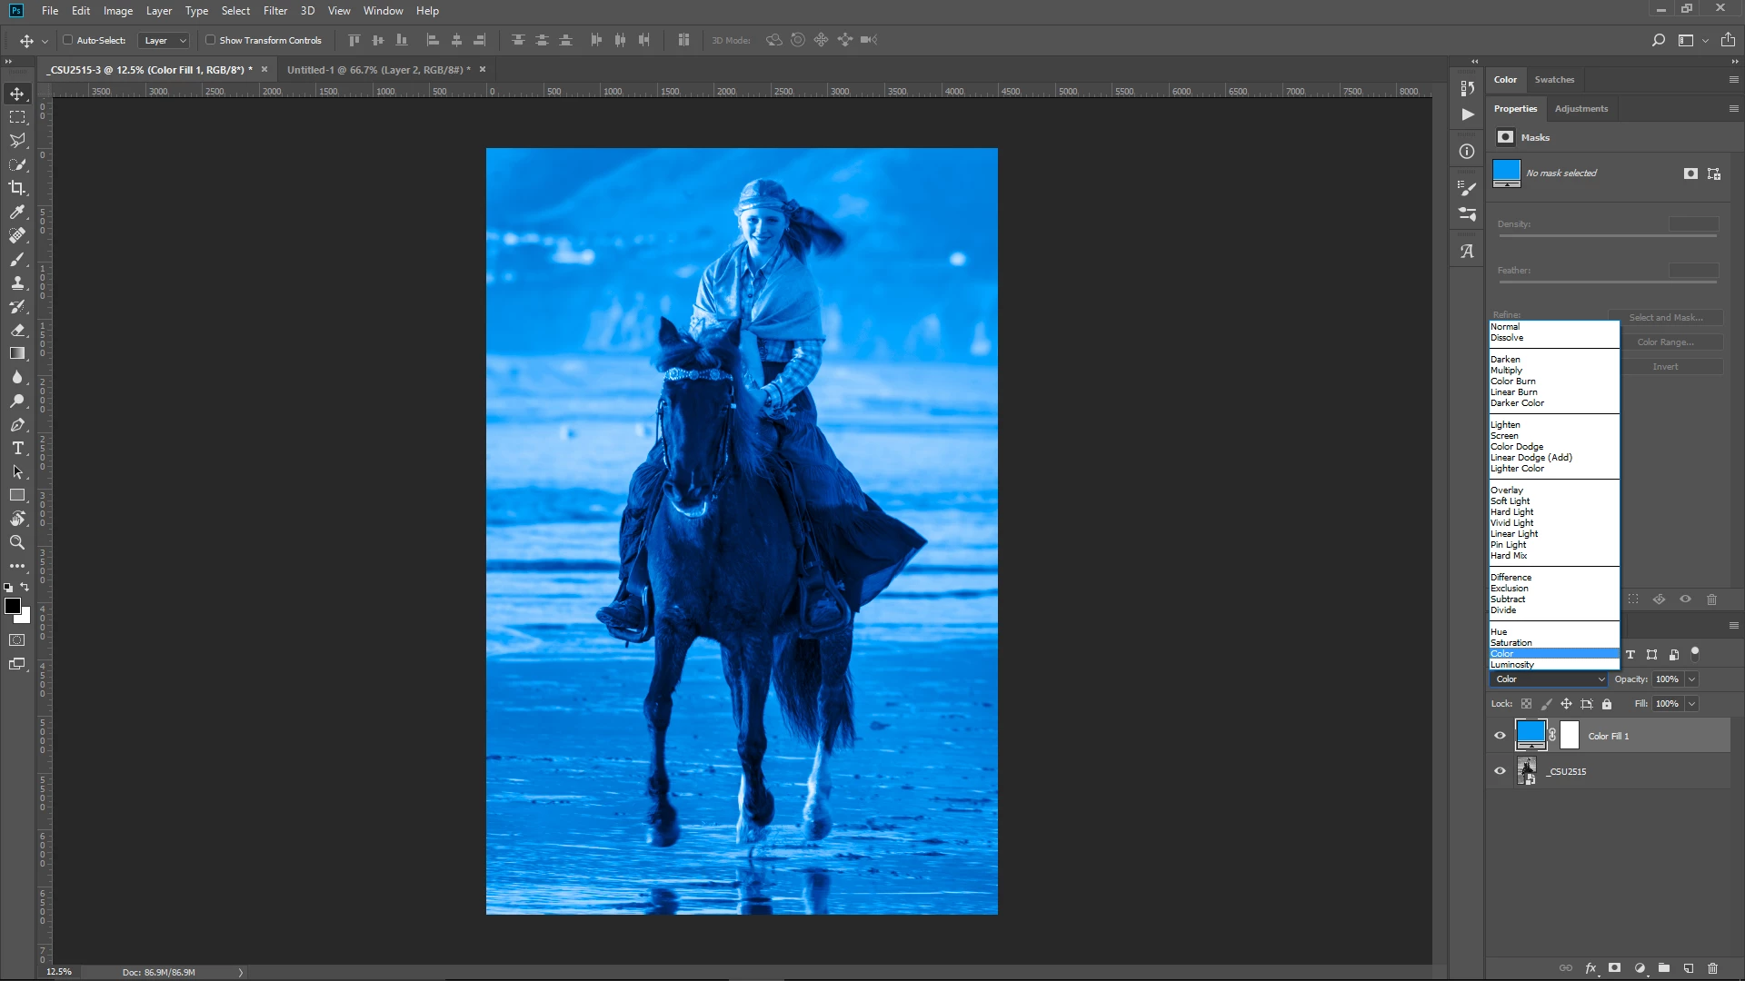This screenshot has height=981, width=1745.
Task: Select the Gradient tool
Action: tap(17, 353)
